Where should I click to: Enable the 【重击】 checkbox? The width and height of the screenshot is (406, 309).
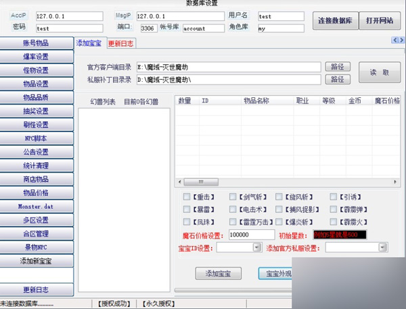tap(187, 197)
